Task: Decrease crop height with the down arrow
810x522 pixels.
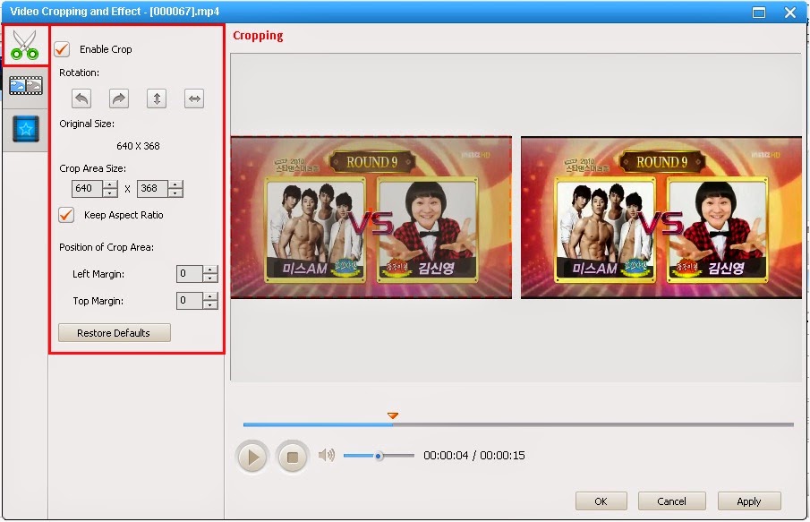Action: pos(175,193)
